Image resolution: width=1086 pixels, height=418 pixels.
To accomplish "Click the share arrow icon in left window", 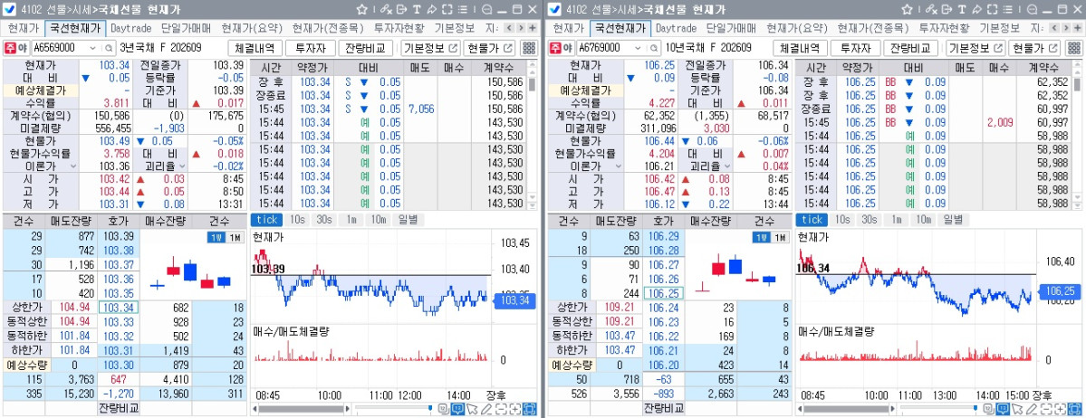I will pyautogui.click(x=431, y=10).
